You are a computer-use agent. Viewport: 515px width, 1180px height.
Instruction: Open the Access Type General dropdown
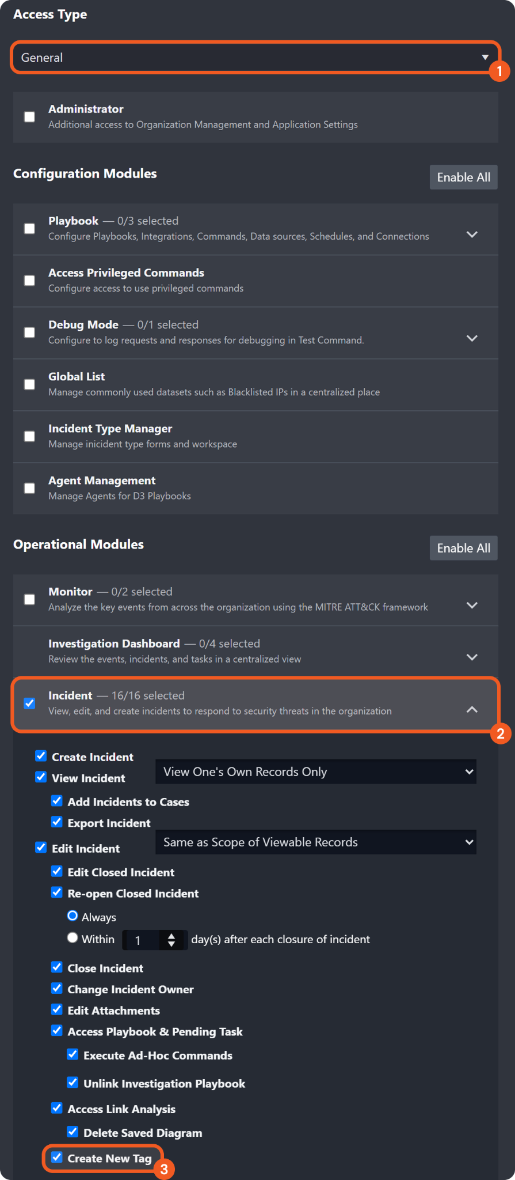(255, 58)
